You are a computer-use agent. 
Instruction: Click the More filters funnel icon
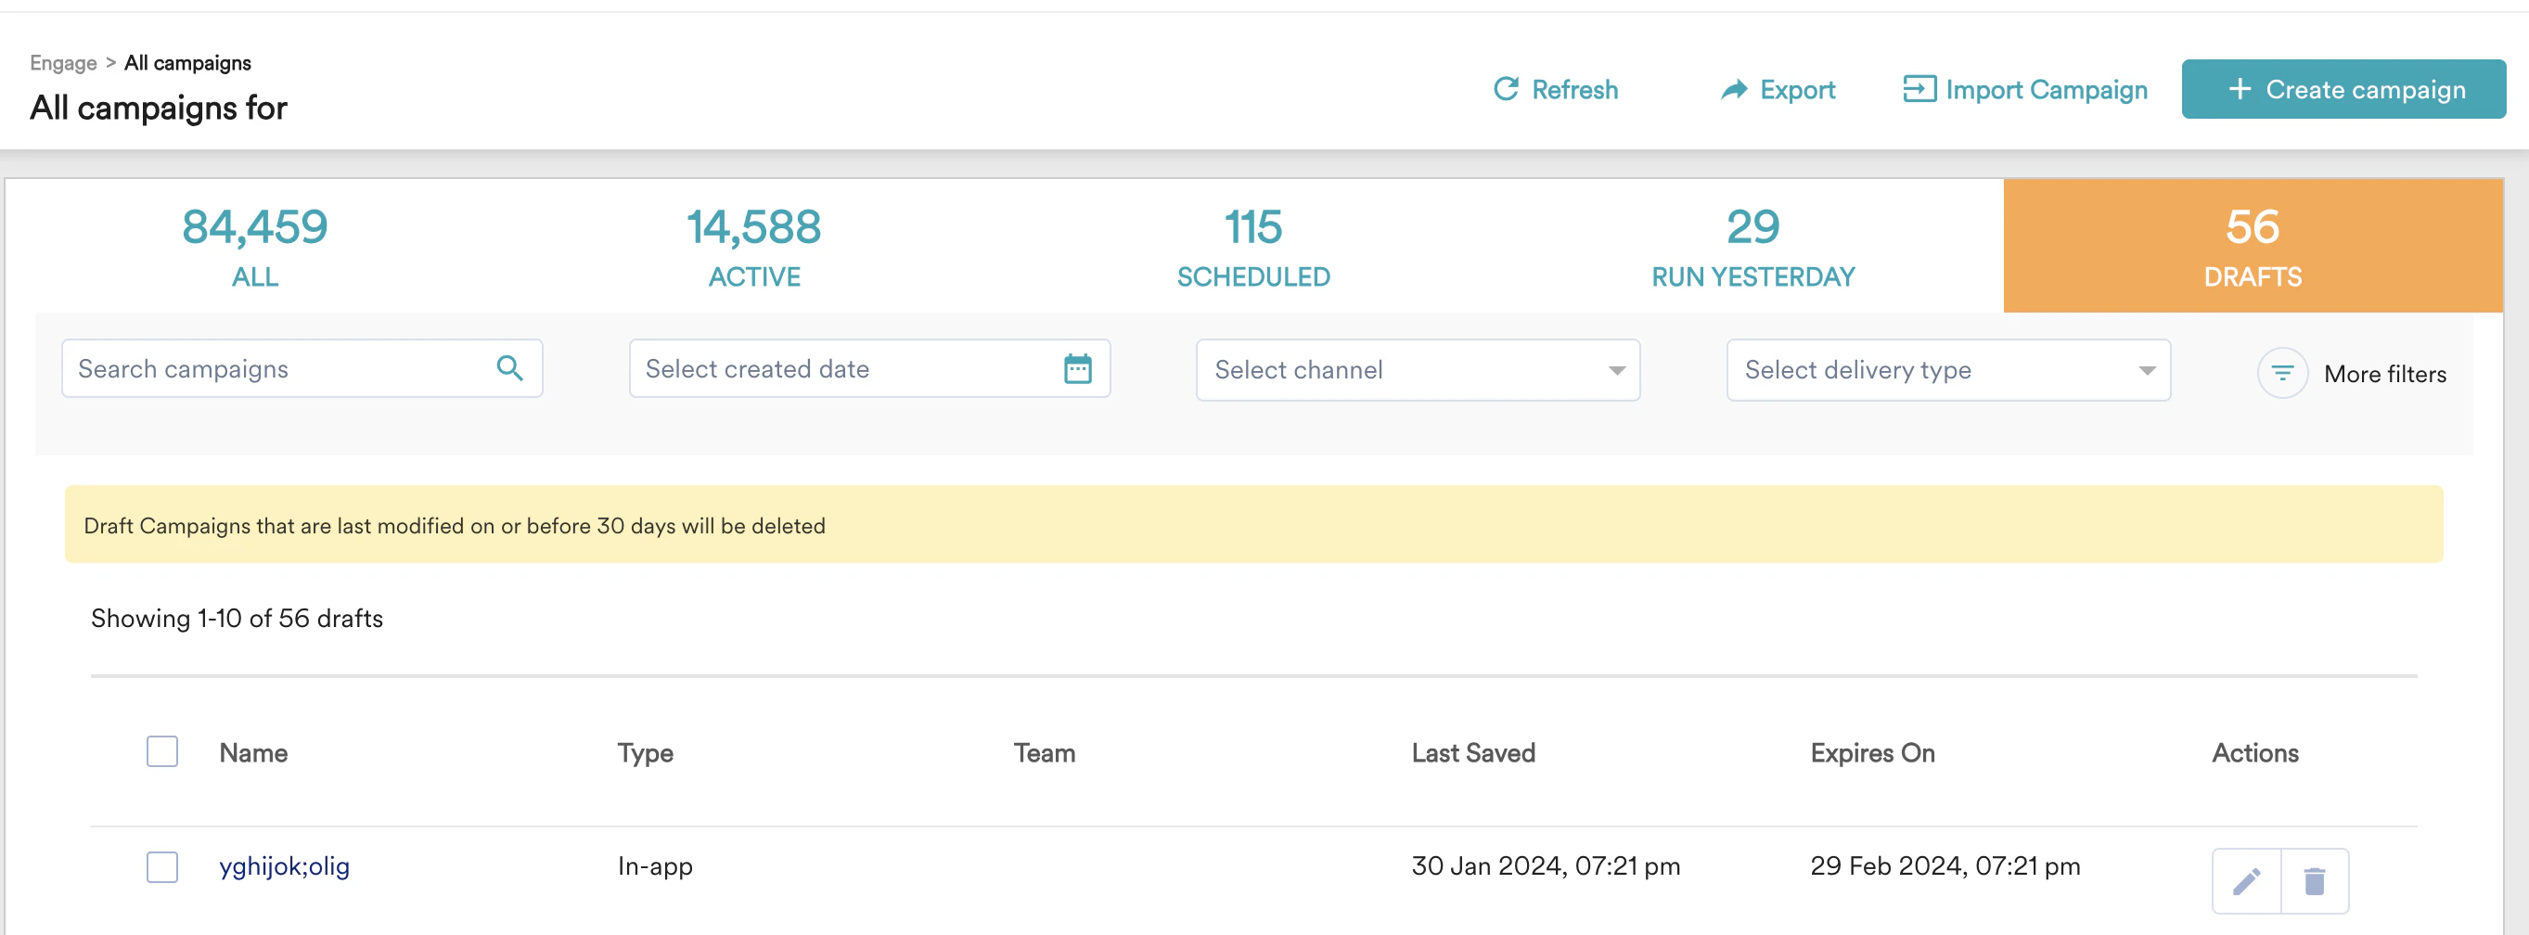2281,374
